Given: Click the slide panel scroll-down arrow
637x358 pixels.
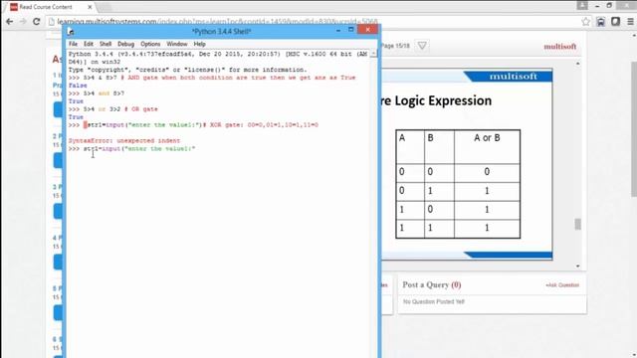Looking at the screenshot, I should pyautogui.click(x=577, y=266).
